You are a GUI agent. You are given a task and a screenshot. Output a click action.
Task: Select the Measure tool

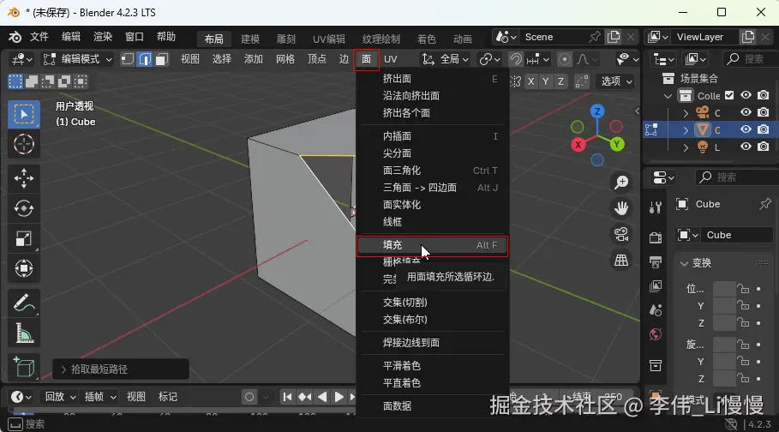(x=24, y=333)
